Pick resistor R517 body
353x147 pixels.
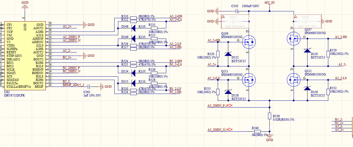pyautogui.click(x=134, y=49)
